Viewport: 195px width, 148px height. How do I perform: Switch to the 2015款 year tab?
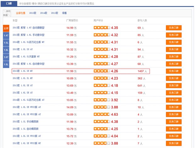click(33, 13)
